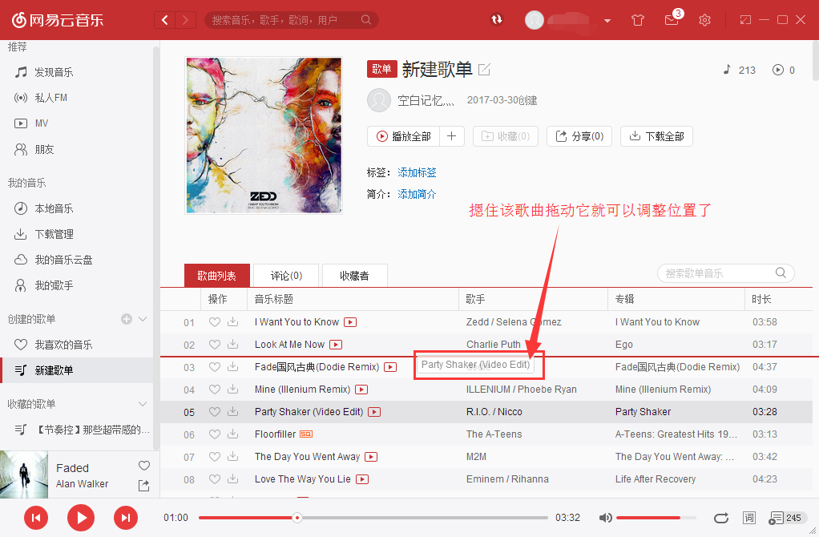Screen dimensions: 819x537
Task: Expand the account dropdown arrow
Action: point(607,20)
